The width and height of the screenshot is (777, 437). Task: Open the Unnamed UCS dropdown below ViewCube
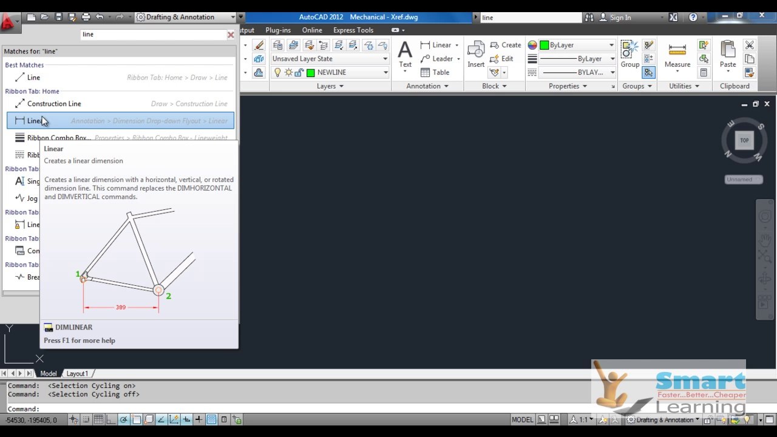pos(744,180)
